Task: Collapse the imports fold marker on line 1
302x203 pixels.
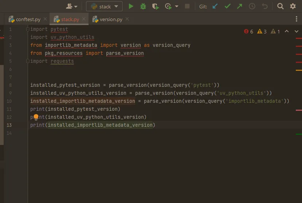Action: click(28, 29)
